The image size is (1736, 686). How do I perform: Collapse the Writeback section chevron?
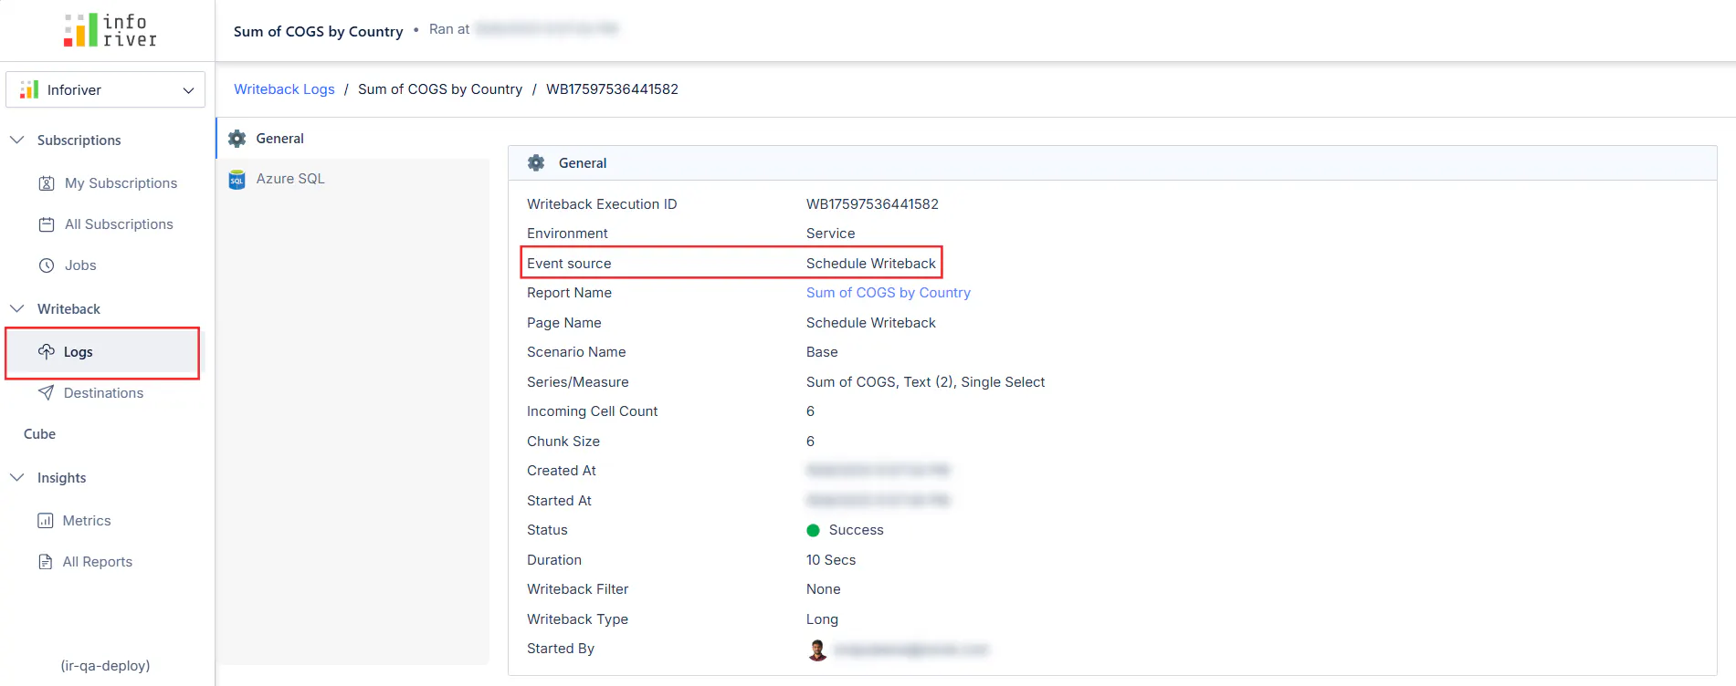pyautogui.click(x=17, y=308)
